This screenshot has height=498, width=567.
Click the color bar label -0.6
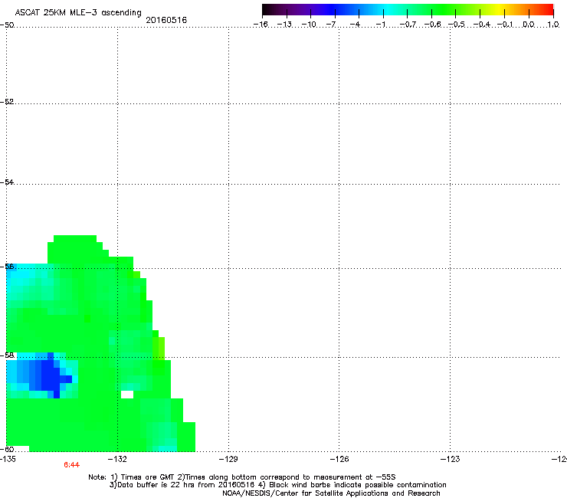[432, 25]
